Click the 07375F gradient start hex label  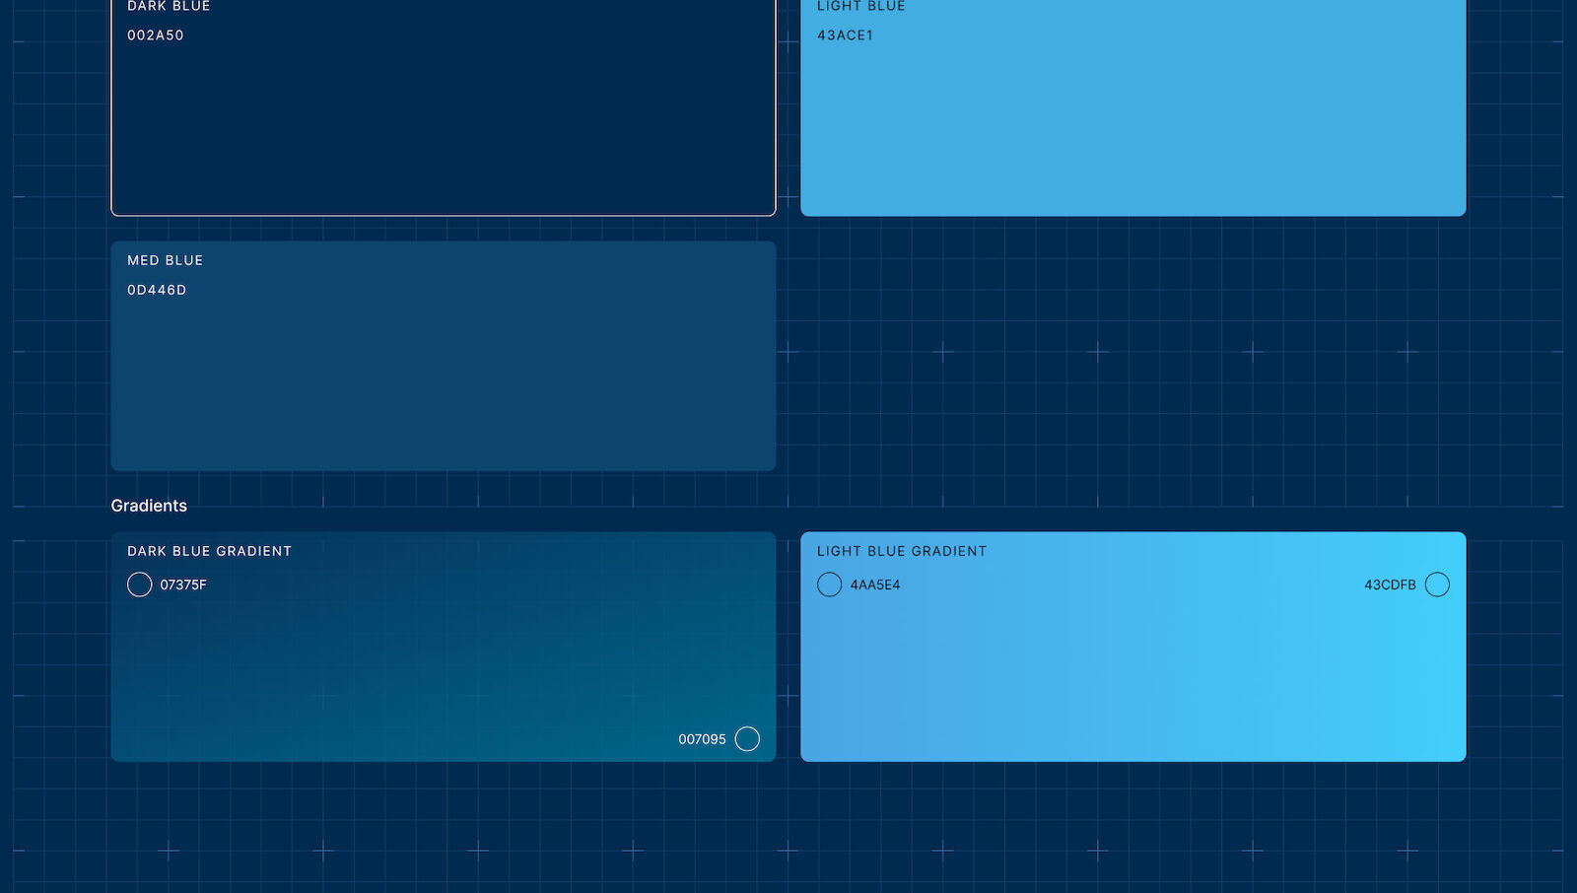click(183, 584)
